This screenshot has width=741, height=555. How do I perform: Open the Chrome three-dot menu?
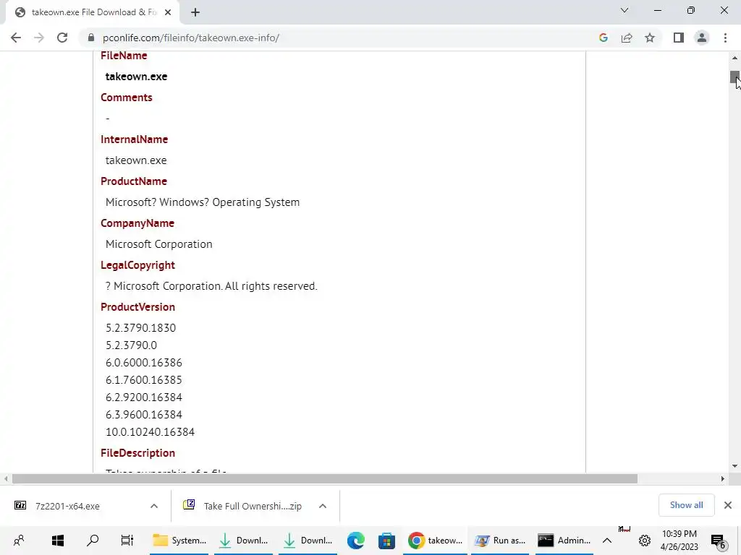(x=725, y=38)
